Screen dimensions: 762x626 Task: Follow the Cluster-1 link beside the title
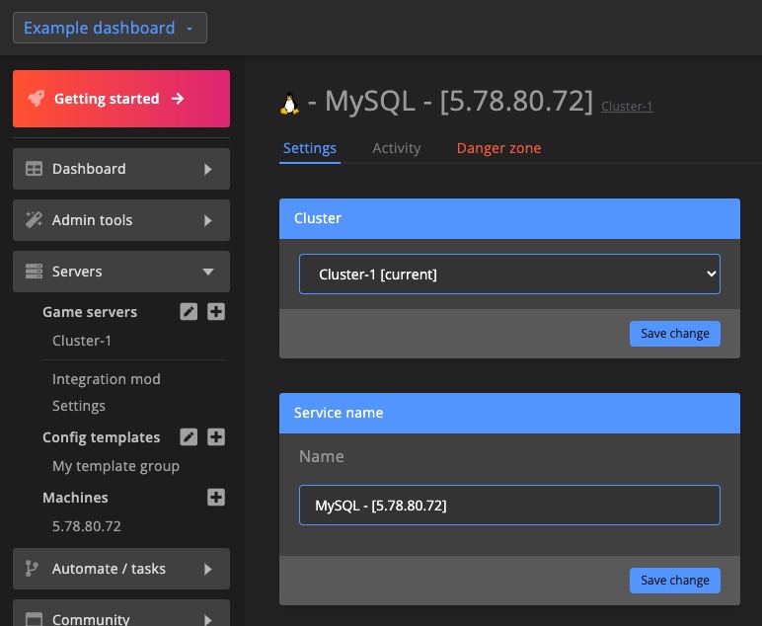[627, 107]
